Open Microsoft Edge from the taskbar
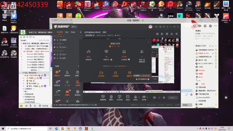Image resolution: width=233 pixels, height=131 pixels. coord(57,128)
